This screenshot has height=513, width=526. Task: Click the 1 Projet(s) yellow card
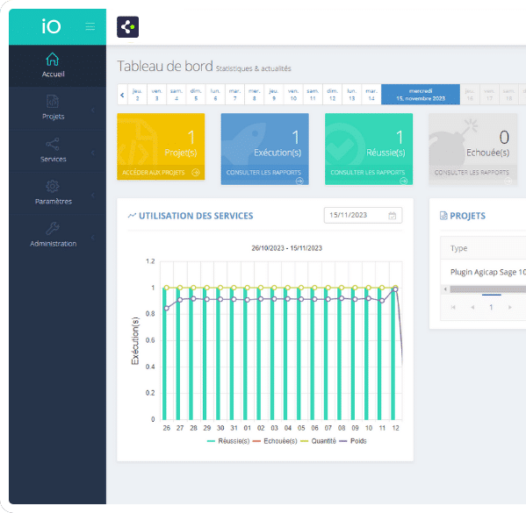161,146
